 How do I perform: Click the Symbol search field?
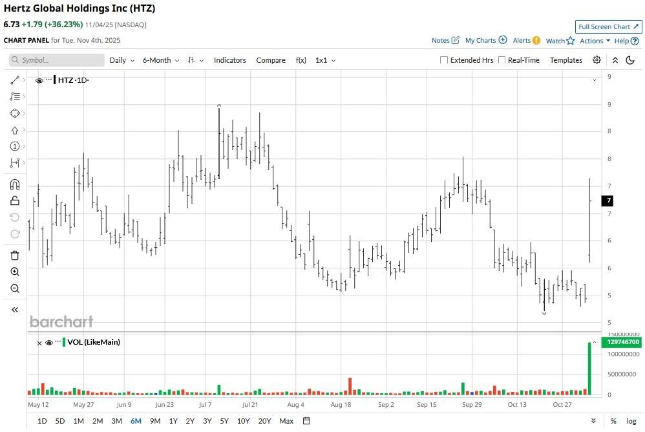pyautogui.click(x=57, y=60)
